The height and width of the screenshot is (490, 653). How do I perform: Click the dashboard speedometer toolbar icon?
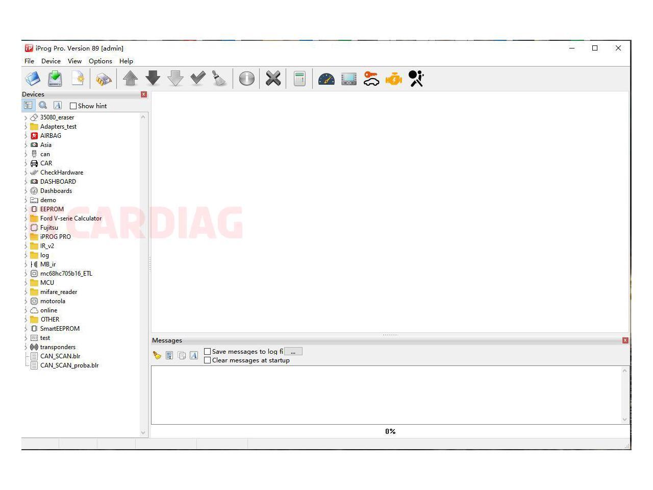click(326, 79)
